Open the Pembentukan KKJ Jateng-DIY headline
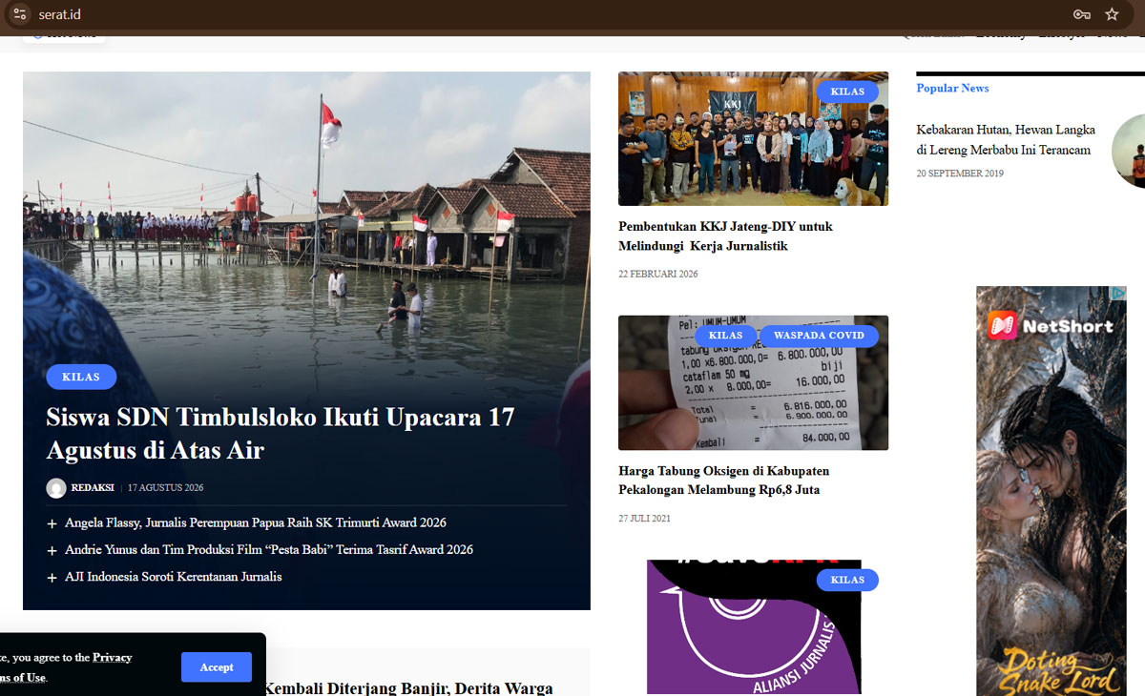 [725, 236]
